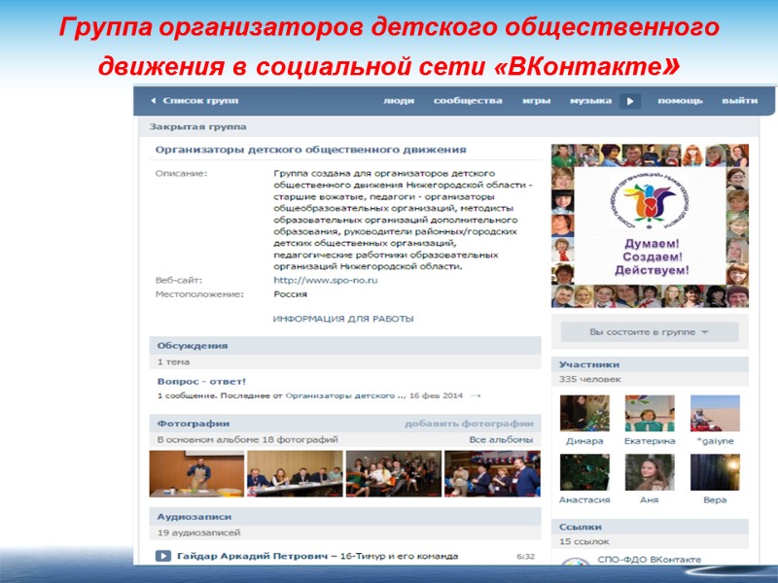The height and width of the screenshot is (583, 778).
Task: Open the group avatar with Думаем! Создаем! Действуем!
Action: (x=650, y=226)
